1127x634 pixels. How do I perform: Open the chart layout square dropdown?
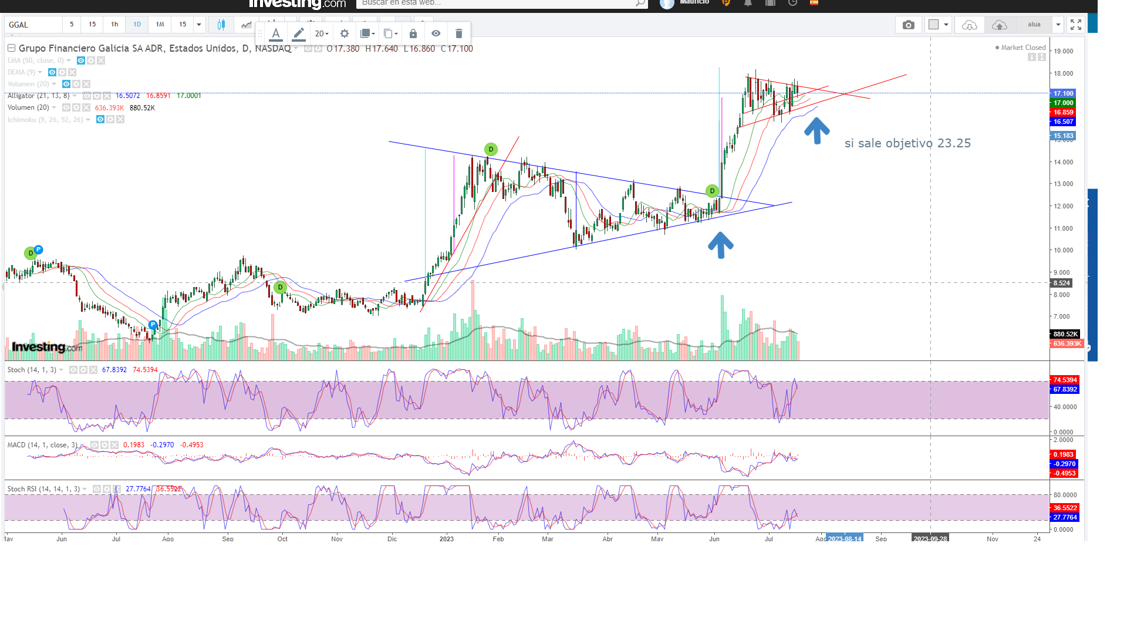[x=938, y=25]
